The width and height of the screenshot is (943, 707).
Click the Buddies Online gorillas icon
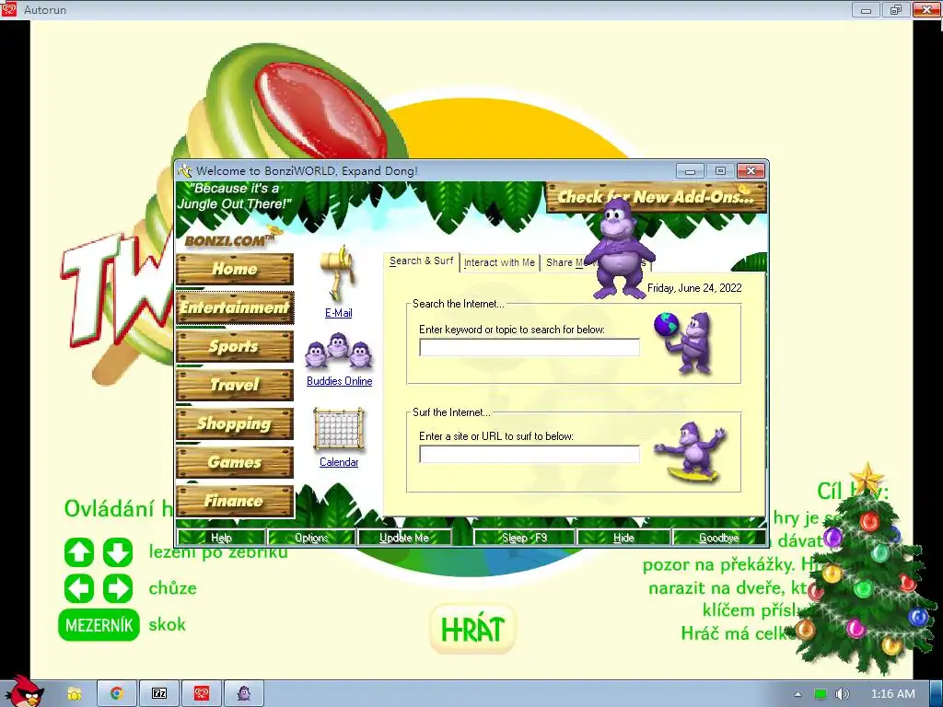tap(339, 351)
